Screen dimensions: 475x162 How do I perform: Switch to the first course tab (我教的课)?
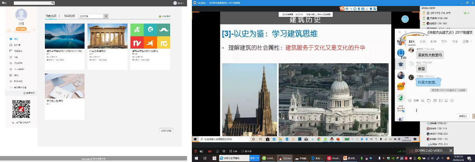(x=51, y=16)
